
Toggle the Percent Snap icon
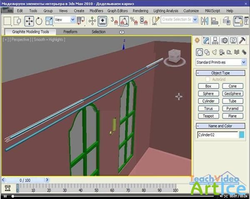(133, 20)
